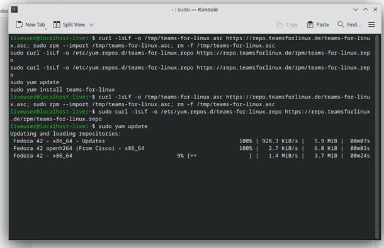Click the '2.7 KiB/s' speed value
This screenshot has height=248, width=384.
point(283,148)
